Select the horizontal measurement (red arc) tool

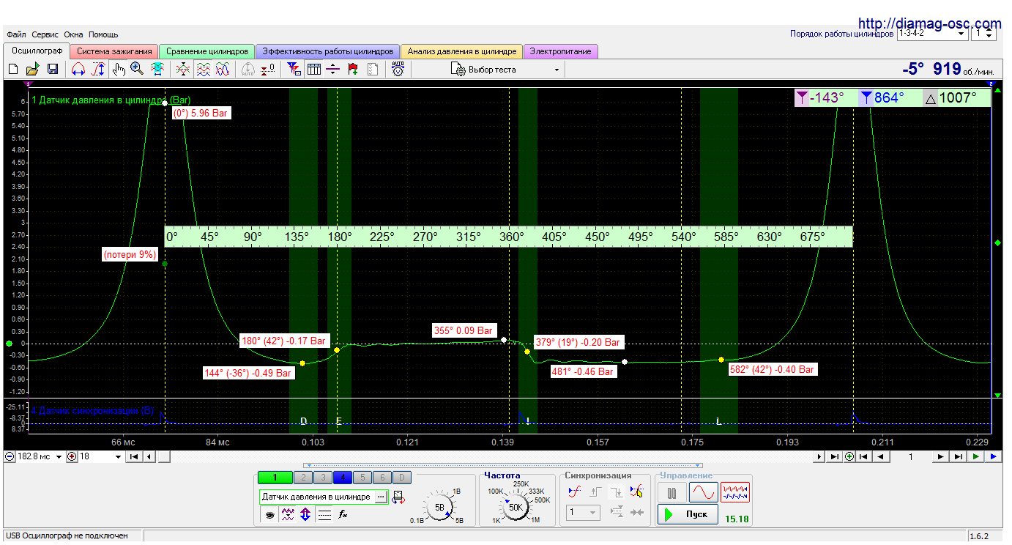coord(78,70)
